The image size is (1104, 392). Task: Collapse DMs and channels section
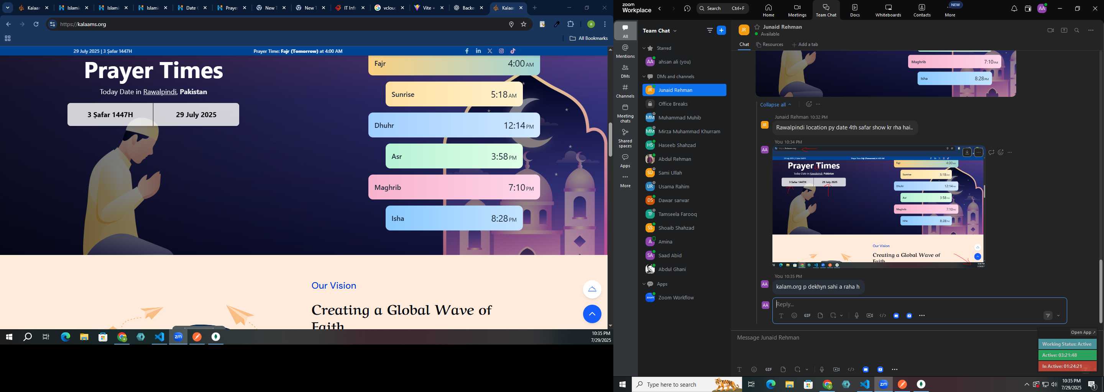(644, 77)
